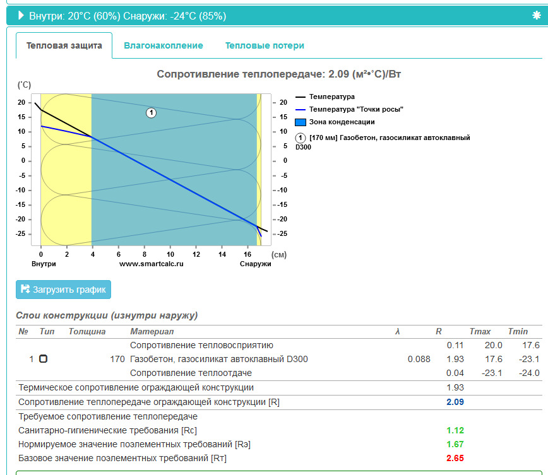Click the Внутри: 20°C header bar text

click(x=128, y=16)
